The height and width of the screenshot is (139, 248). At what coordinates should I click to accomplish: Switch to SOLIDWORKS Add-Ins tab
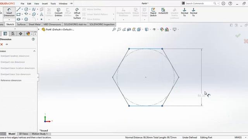pyautogui.click(x=75, y=24)
